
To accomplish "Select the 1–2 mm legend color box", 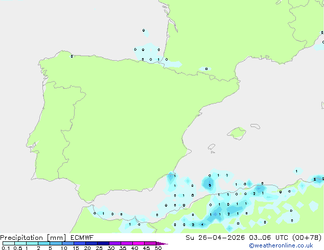I will tap(32, 243).
